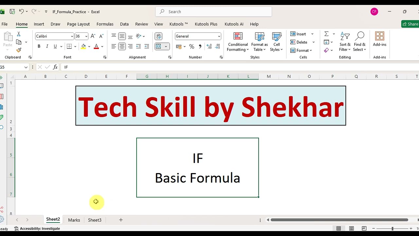
Task: Switch to Normal view icon in status bar
Action: click(339, 228)
